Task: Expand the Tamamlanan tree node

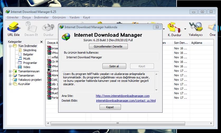Action: 10,75
